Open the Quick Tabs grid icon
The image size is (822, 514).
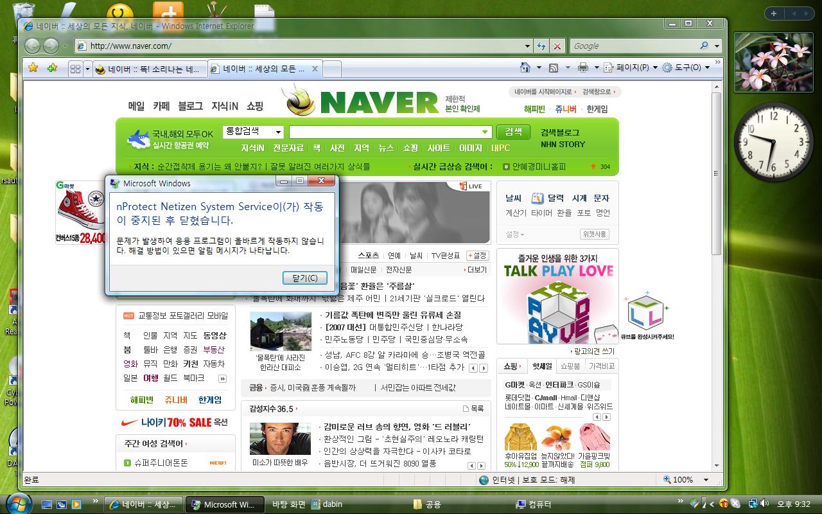click(x=74, y=68)
